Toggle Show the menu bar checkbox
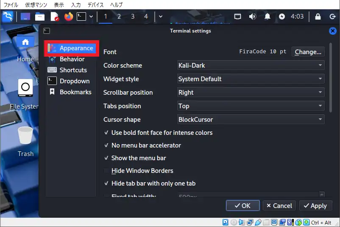The width and height of the screenshot is (340, 227). 106,158
